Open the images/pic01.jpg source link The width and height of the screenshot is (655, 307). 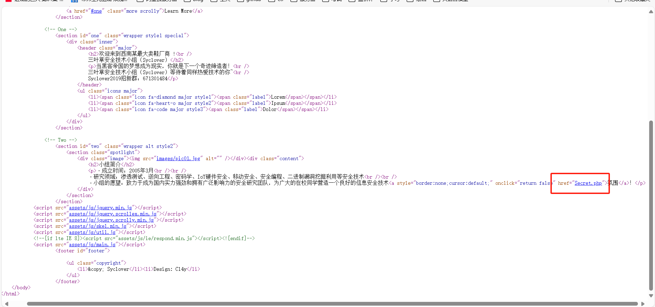[x=178, y=158]
